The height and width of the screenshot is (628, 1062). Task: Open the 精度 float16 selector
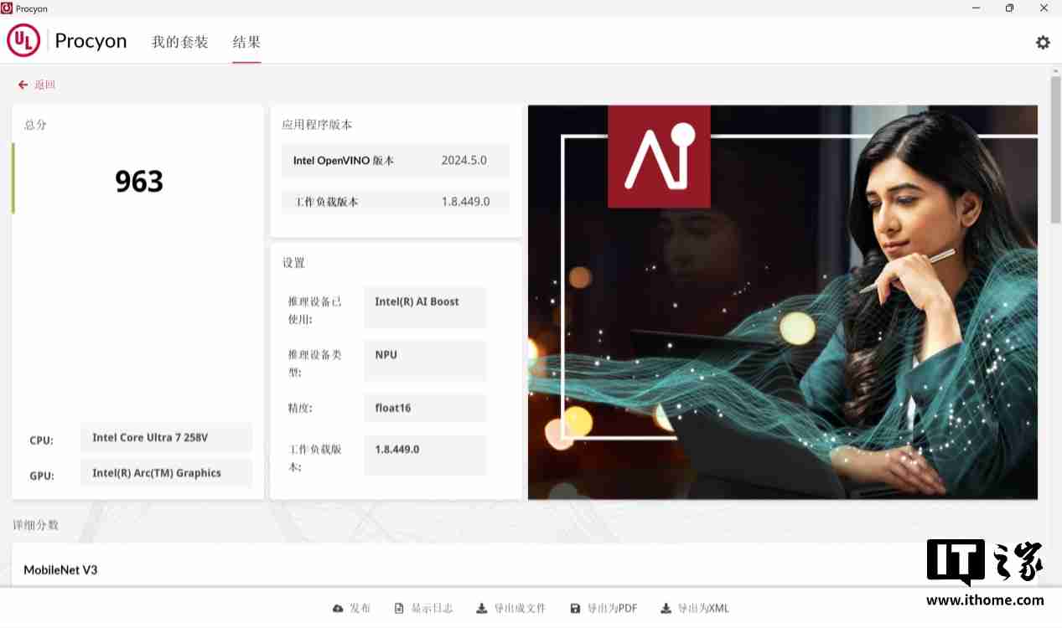tap(424, 408)
